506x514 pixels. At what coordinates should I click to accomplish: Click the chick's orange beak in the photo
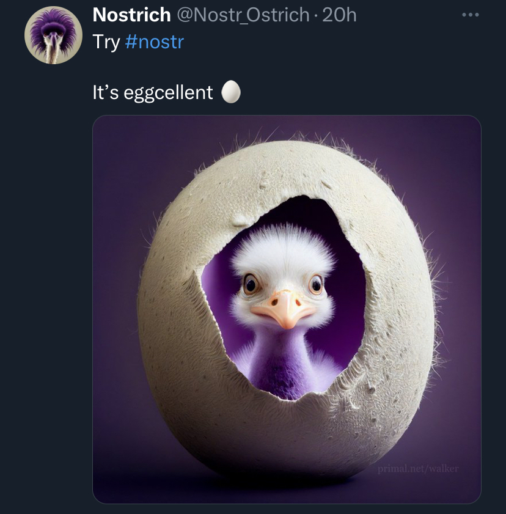tap(284, 310)
